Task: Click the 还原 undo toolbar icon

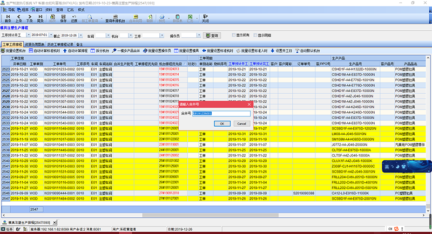Action: click(74, 18)
